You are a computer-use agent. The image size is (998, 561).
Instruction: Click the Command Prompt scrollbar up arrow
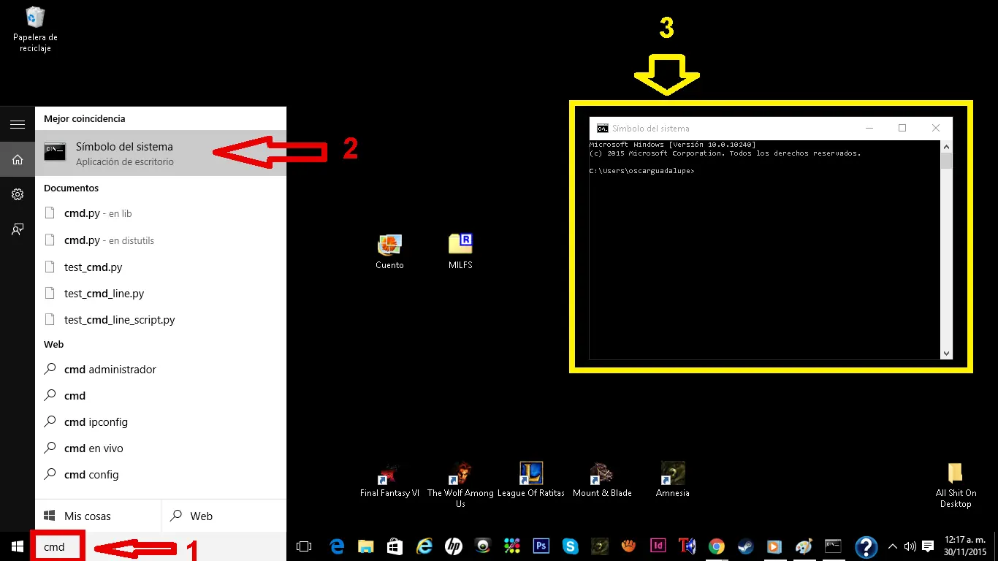(946, 146)
